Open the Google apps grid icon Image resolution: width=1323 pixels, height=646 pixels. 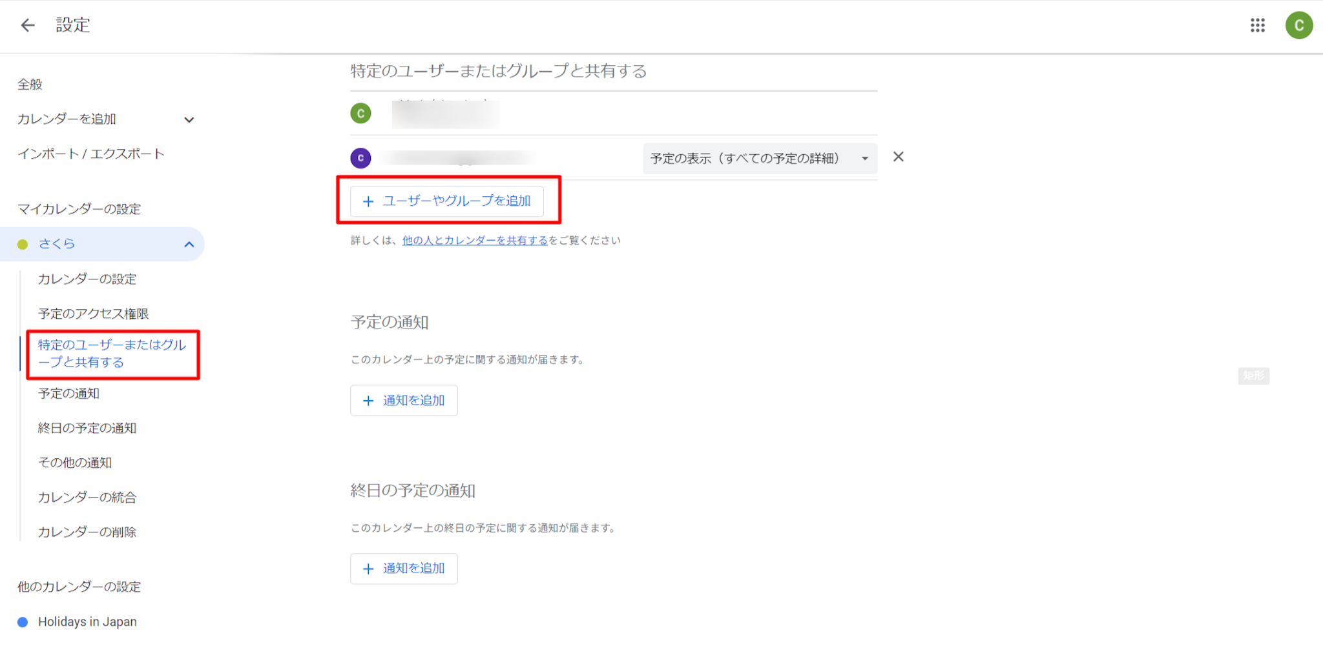click(1257, 25)
